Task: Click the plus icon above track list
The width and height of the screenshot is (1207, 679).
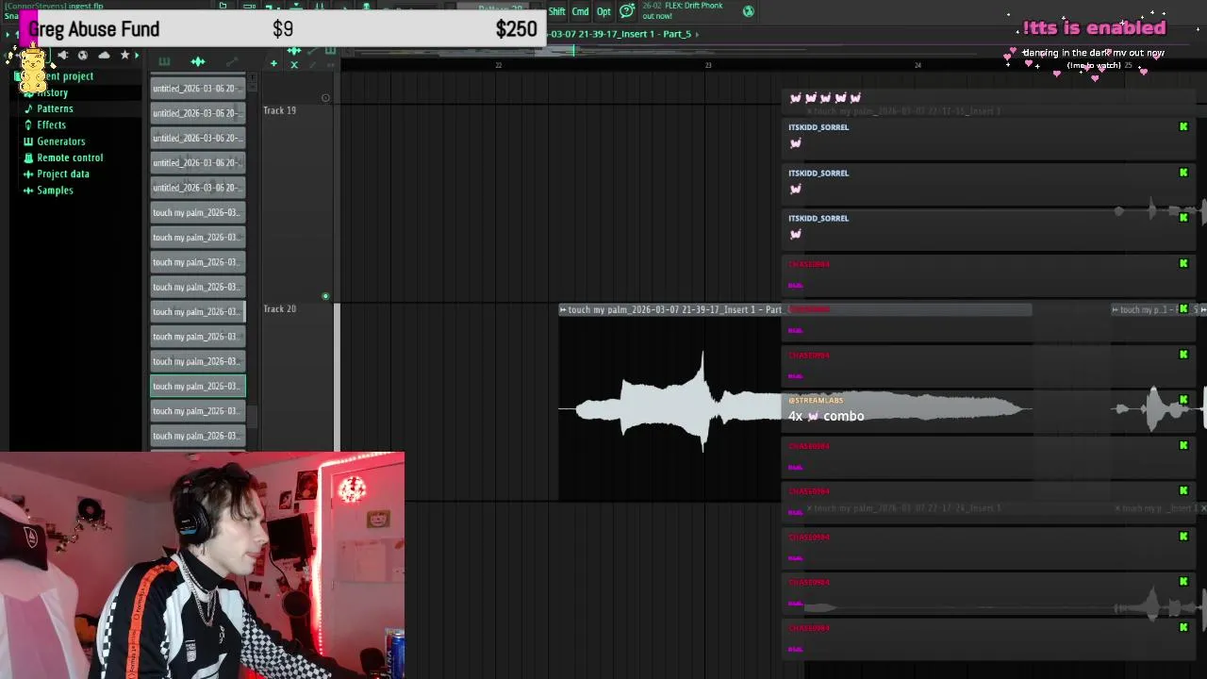Action: click(273, 64)
